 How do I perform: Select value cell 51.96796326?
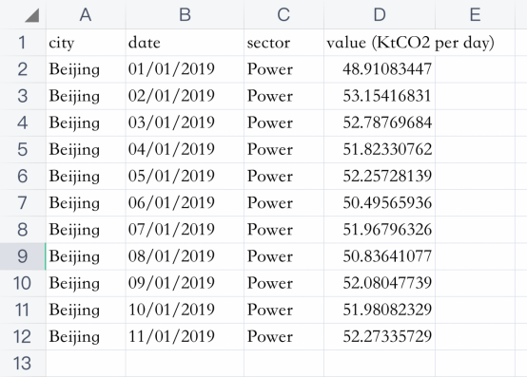380,230
